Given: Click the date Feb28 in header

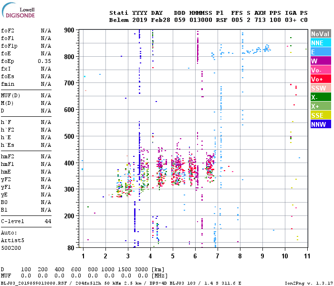Looking at the screenshot, I should [x=161, y=20].
